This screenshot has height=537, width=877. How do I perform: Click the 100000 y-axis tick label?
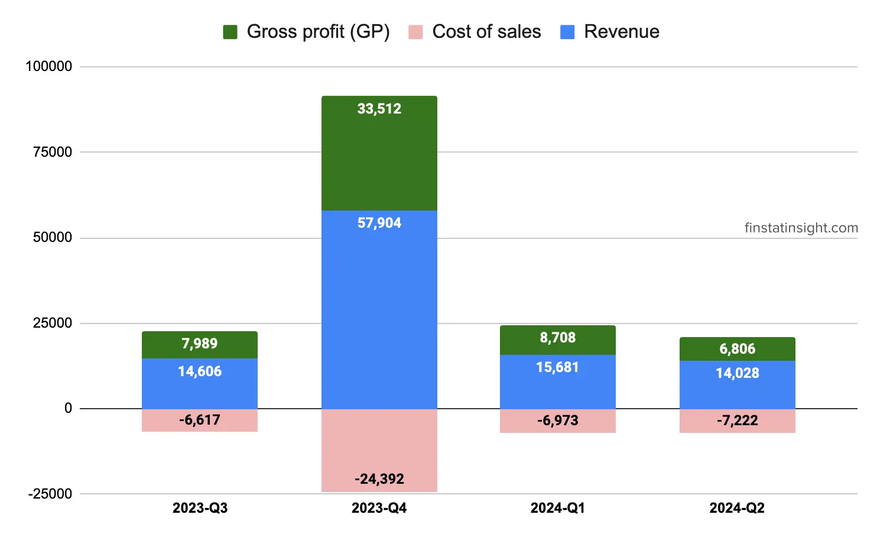click(x=48, y=66)
